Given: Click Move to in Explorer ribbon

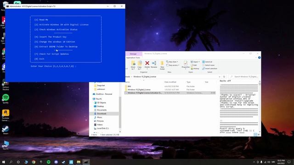Looking at the screenshot, I should [133, 65].
